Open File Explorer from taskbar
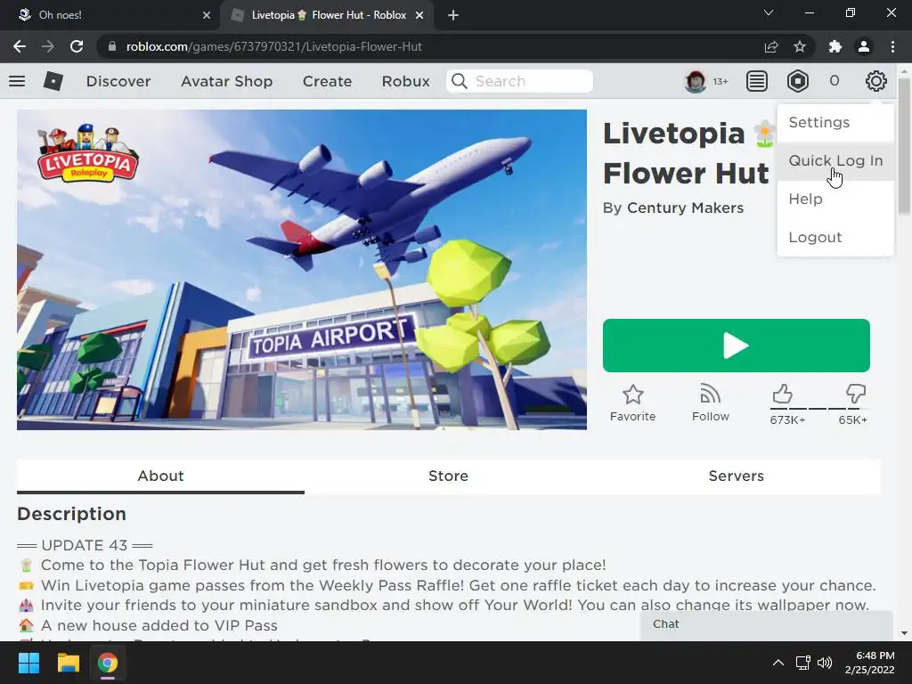 coord(68,663)
